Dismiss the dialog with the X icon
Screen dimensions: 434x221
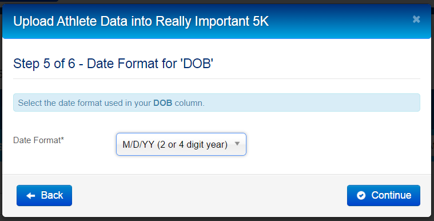[416, 19]
